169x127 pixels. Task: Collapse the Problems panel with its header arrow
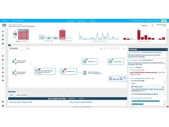[167, 49]
